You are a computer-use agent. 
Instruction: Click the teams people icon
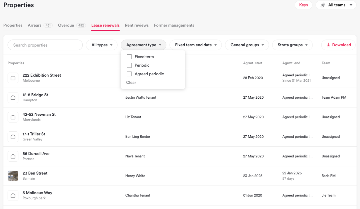tap(323, 5)
